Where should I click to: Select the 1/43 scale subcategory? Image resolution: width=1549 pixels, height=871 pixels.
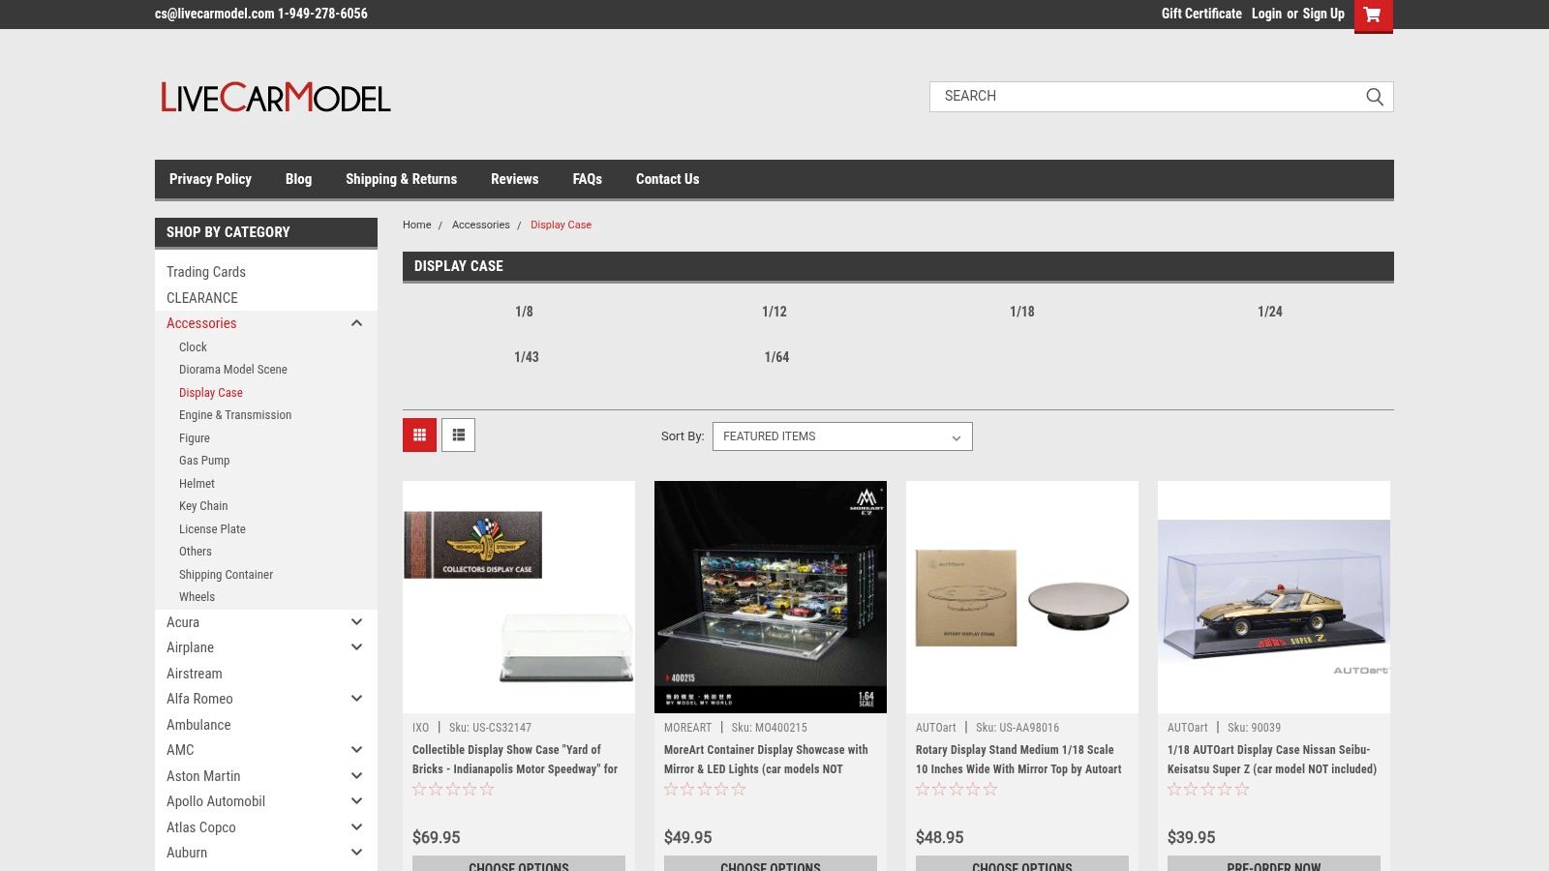[x=527, y=357]
